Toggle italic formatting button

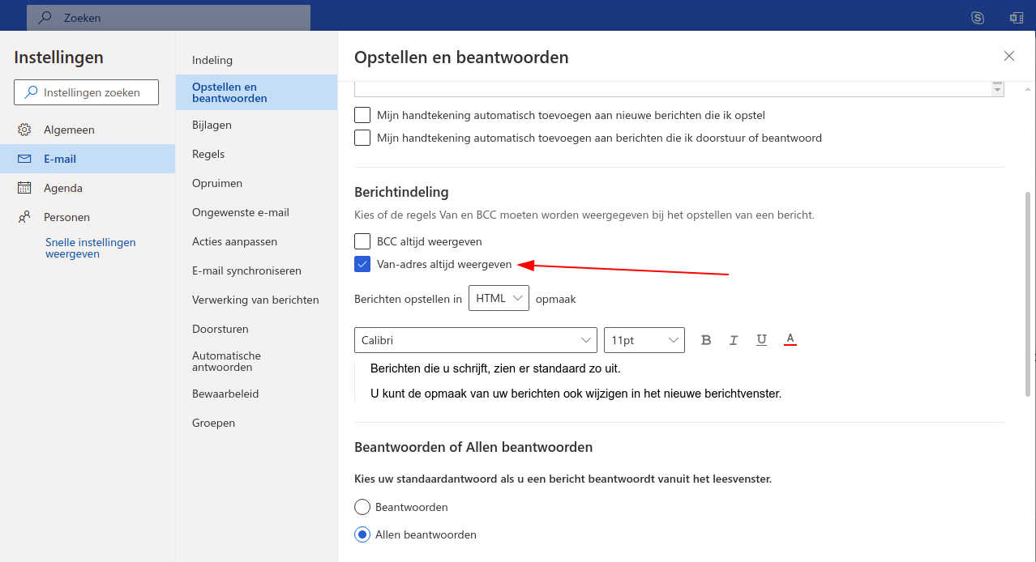pyautogui.click(x=734, y=340)
